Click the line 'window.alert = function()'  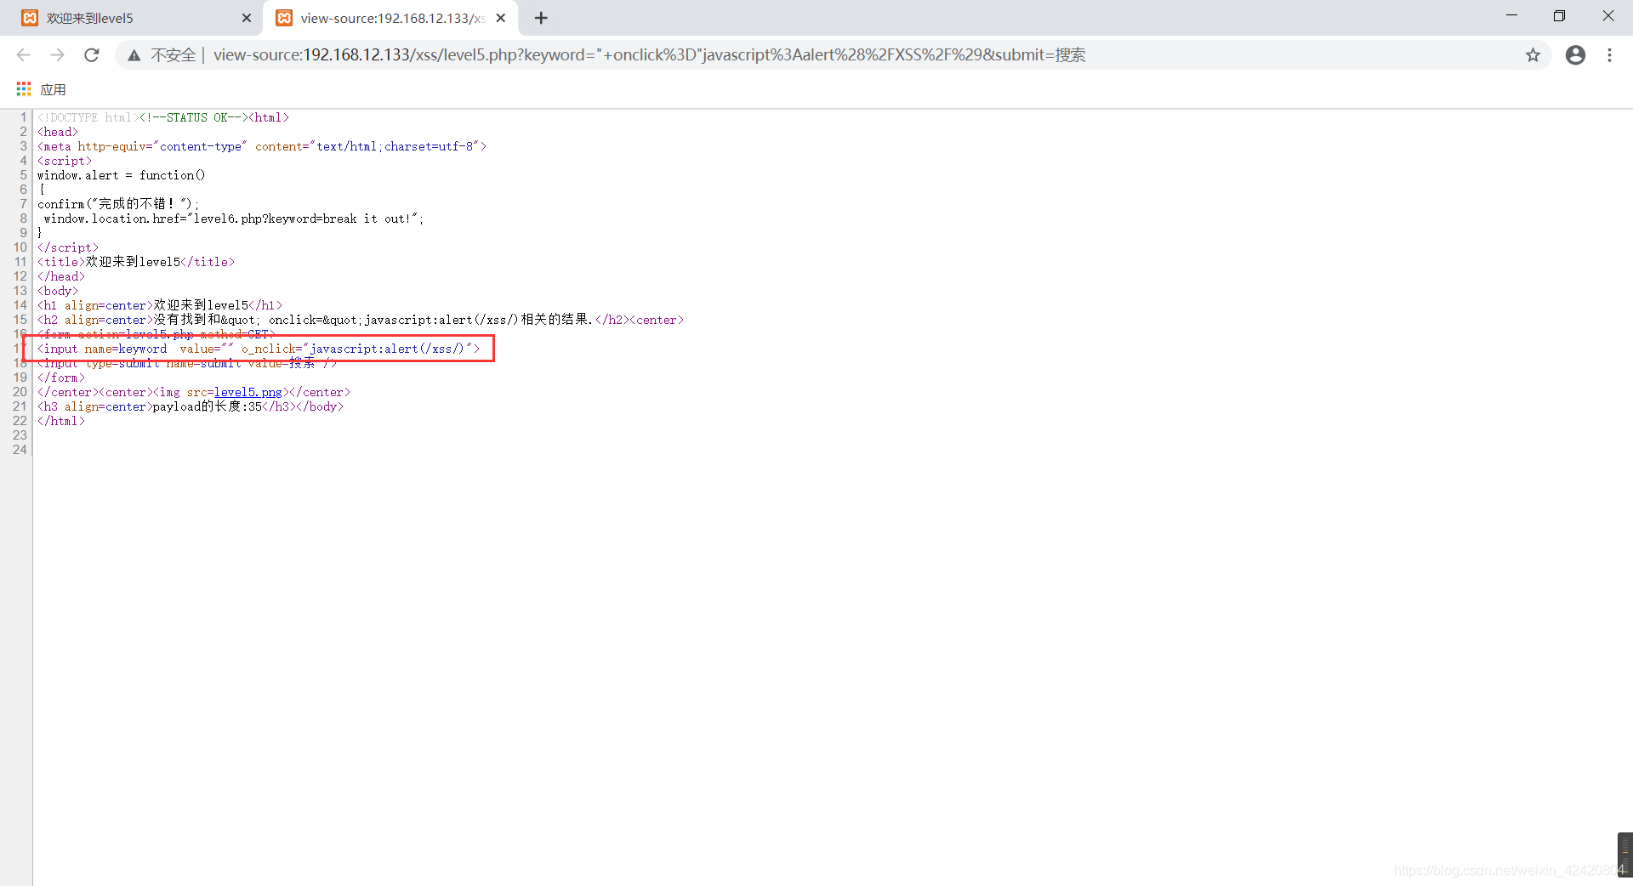click(x=121, y=176)
